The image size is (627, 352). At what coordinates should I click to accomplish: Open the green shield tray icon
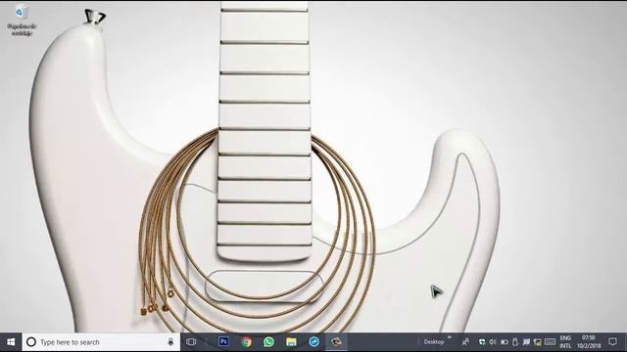482,342
